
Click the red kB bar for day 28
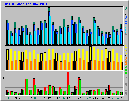tap(109, 90)
